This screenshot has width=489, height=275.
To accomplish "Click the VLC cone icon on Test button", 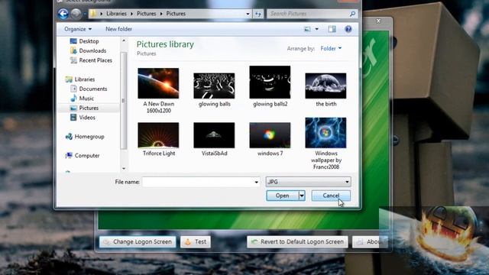I will click(x=187, y=241).
